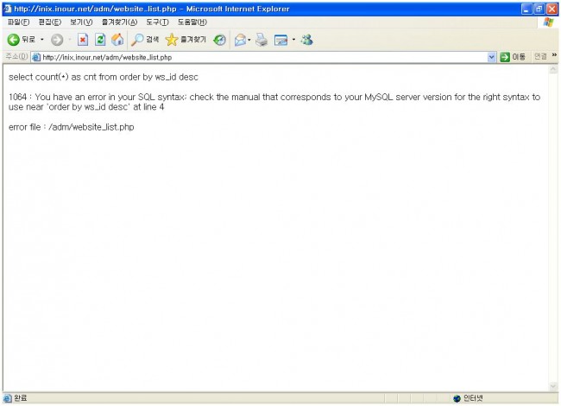Screen dimensions: 561x406
Task: Click the Print printer icon
Action: point(262,40)
